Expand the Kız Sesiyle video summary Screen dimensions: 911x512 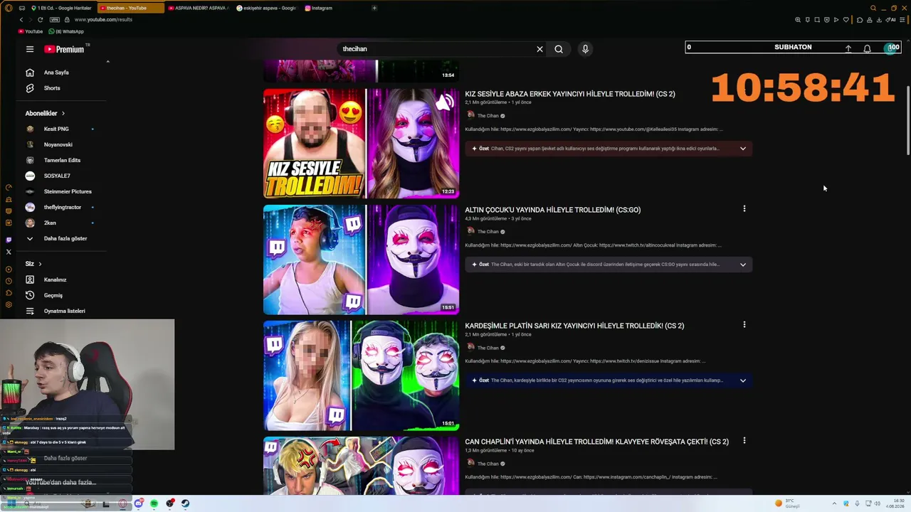[743, 149]
